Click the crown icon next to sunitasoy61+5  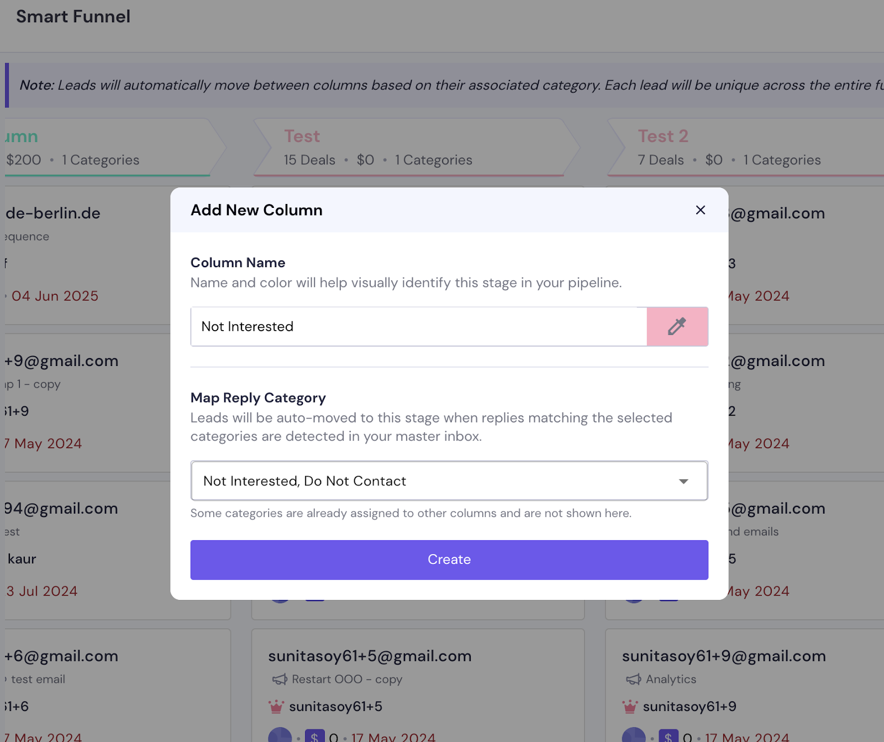point(276,706)
